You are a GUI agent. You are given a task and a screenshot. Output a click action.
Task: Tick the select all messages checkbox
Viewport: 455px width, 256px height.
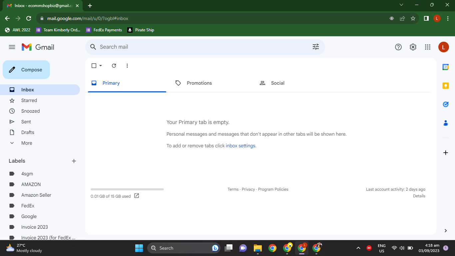pos(94,66)
